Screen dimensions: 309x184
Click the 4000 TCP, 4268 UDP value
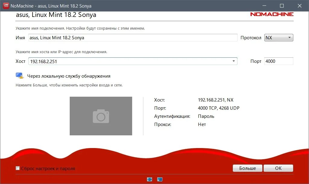point(218,108)
